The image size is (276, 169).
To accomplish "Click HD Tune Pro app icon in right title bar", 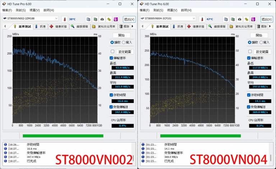I will click(142, 4).
